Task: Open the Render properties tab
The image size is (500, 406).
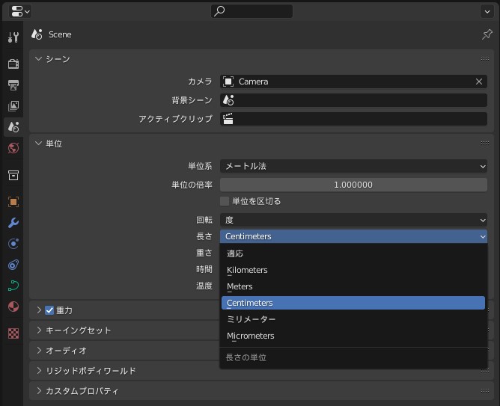Action: 13,64
